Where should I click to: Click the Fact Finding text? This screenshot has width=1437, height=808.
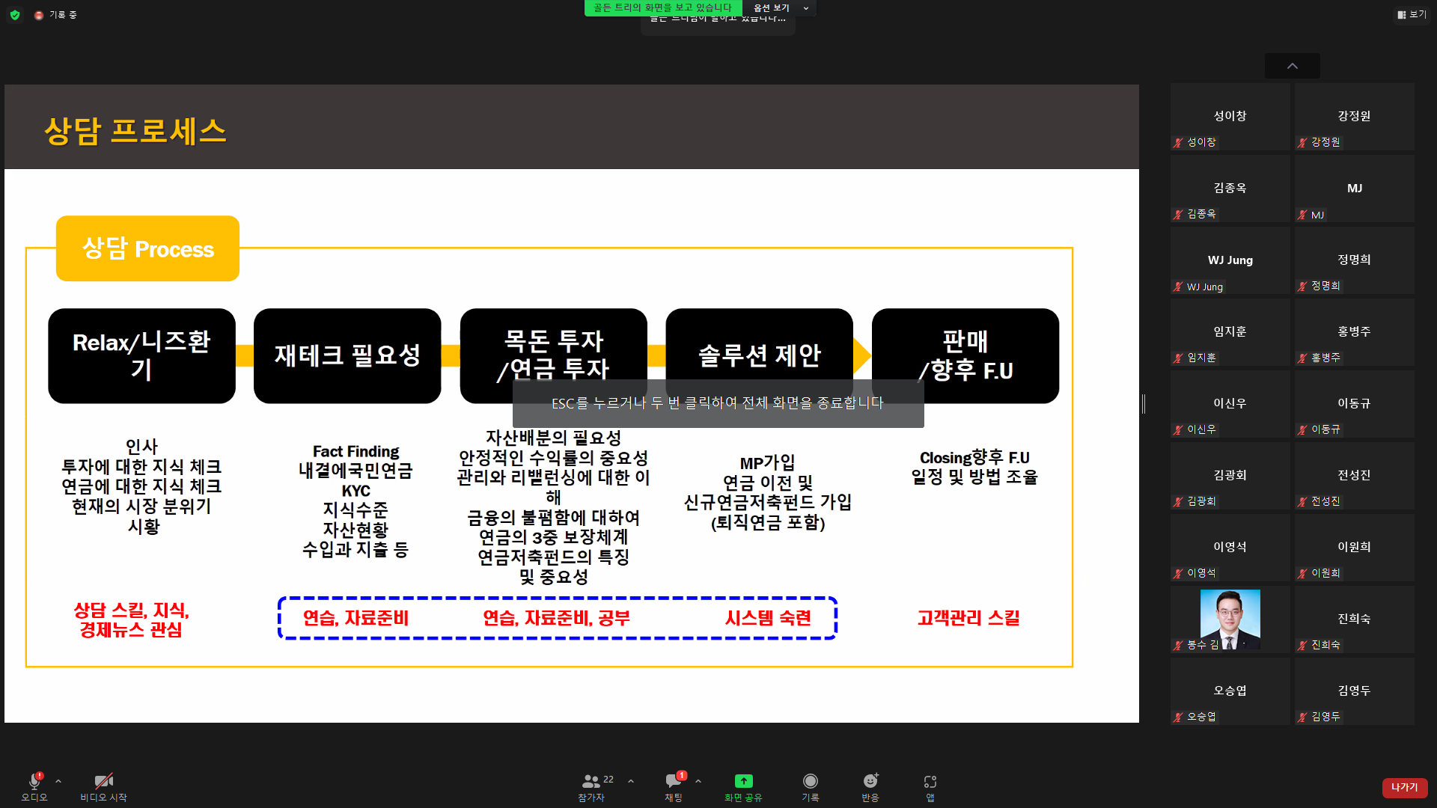tap(356, 451)
